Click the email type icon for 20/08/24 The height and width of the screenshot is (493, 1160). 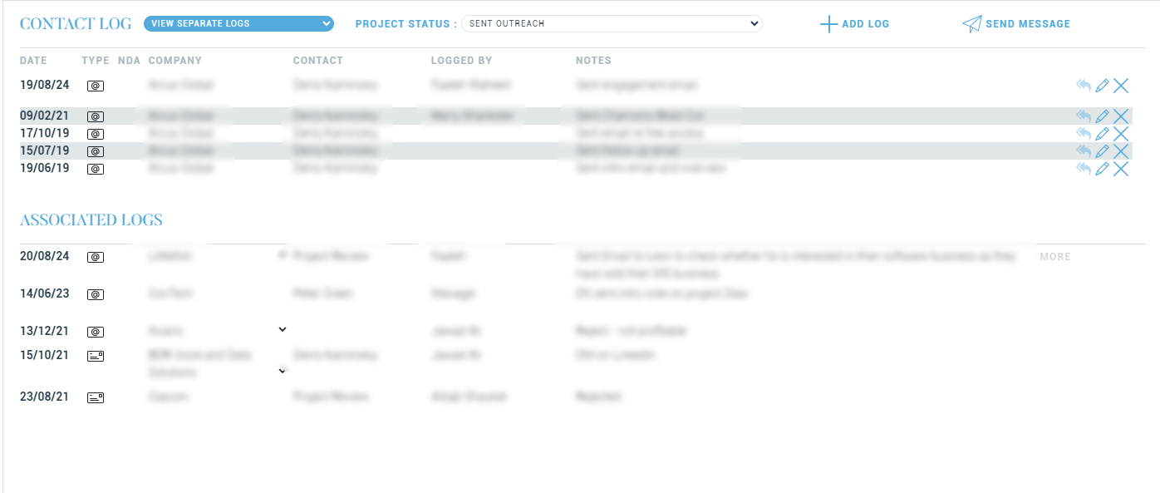[x=96, y=258]
